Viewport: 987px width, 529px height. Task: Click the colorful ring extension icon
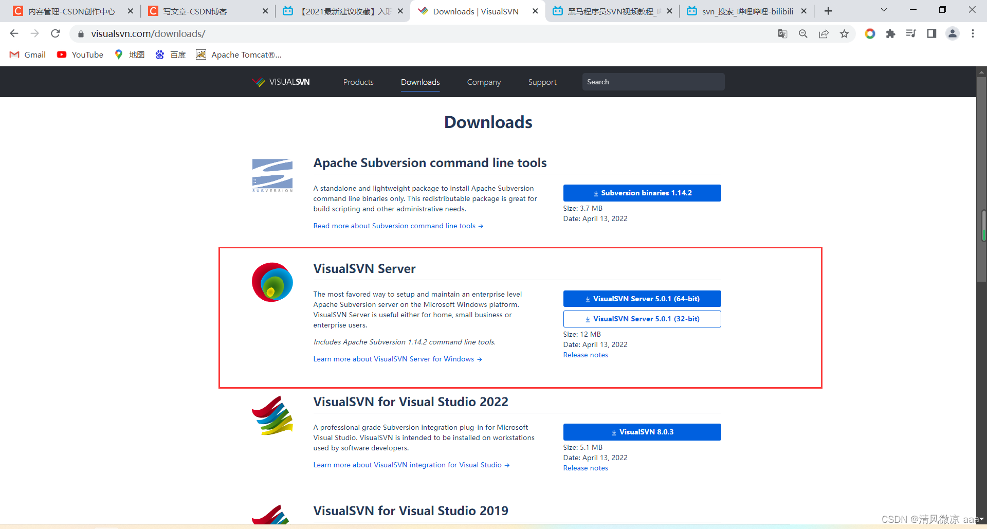pyautogui.click(x=870, y=33)
